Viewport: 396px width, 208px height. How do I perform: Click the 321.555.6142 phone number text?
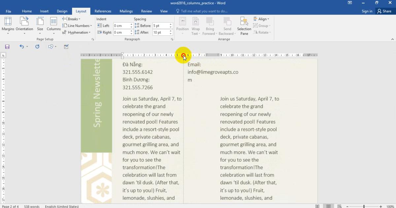click(x=138, y=72)
